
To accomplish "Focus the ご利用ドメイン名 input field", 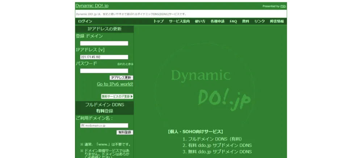I will click(x=104, y=125).
